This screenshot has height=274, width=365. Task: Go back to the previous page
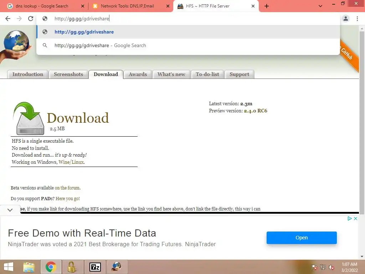pos(8,19)
